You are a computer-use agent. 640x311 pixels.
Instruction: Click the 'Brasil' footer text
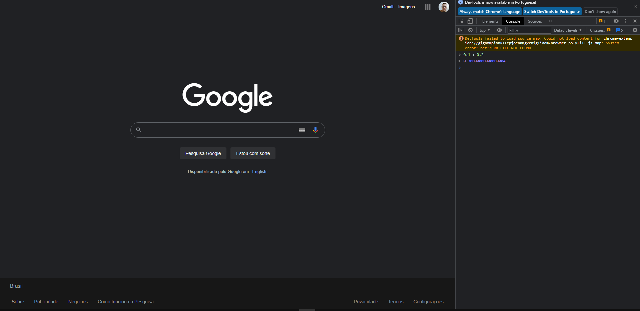click(16, 286)
